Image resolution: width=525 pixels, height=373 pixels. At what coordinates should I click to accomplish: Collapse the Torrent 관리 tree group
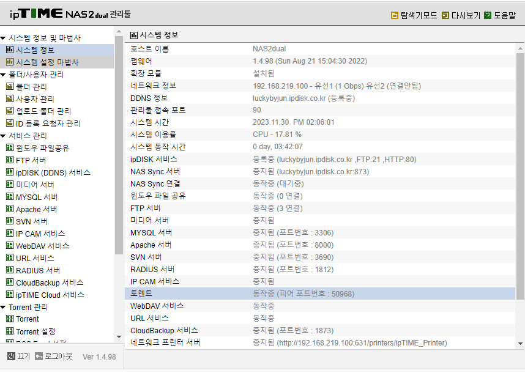[x=3, y=307]
